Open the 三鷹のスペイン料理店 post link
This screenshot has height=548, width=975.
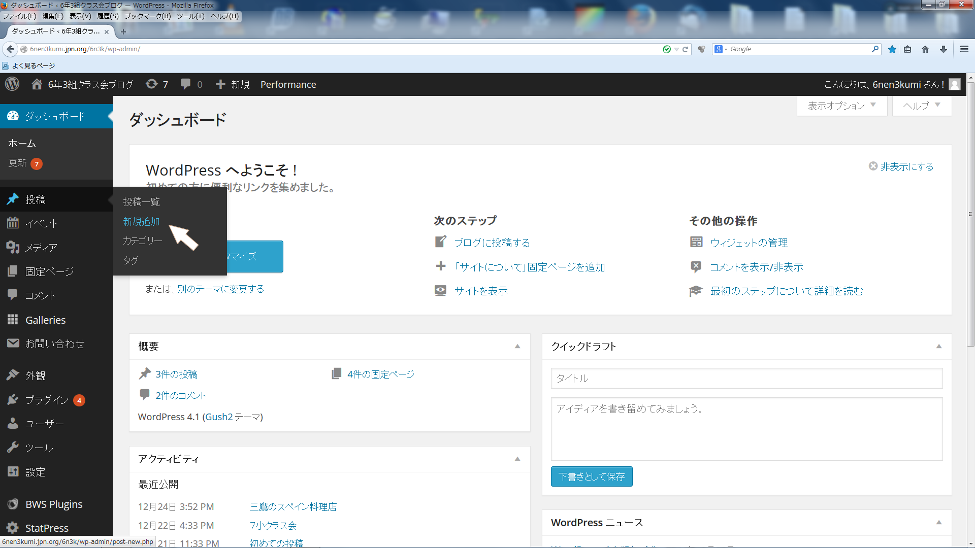[x=293, y=506]
